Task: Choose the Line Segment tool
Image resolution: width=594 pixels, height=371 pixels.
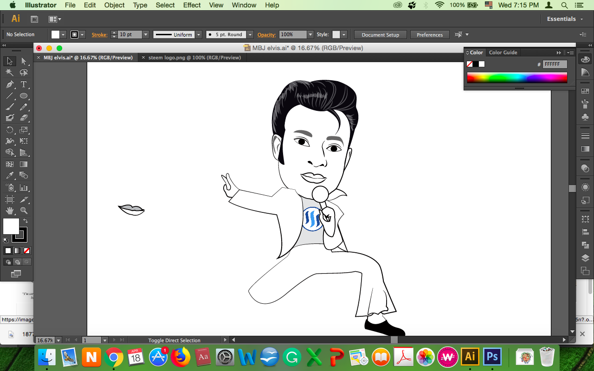Action: pos(9,96)
